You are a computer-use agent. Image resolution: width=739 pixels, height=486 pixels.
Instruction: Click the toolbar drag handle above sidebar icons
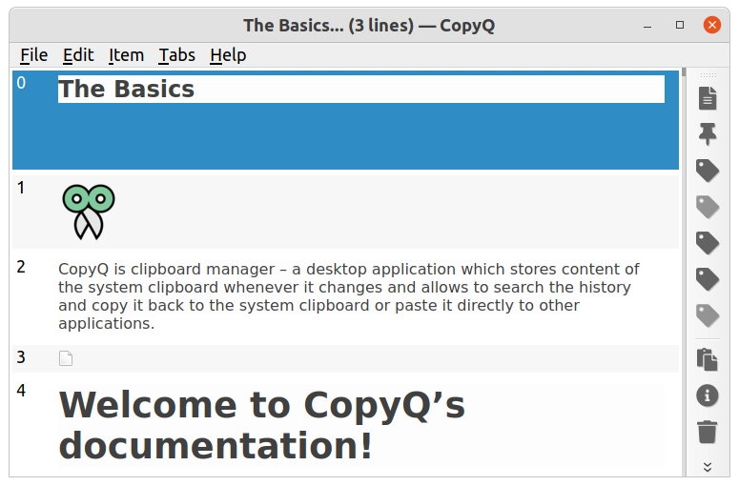click(x=707, y=75)
